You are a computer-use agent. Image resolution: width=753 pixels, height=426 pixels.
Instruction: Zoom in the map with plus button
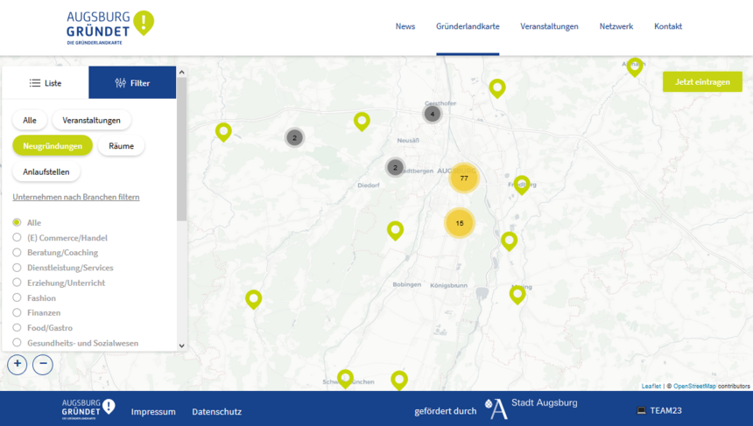click(x=18, y=364)
